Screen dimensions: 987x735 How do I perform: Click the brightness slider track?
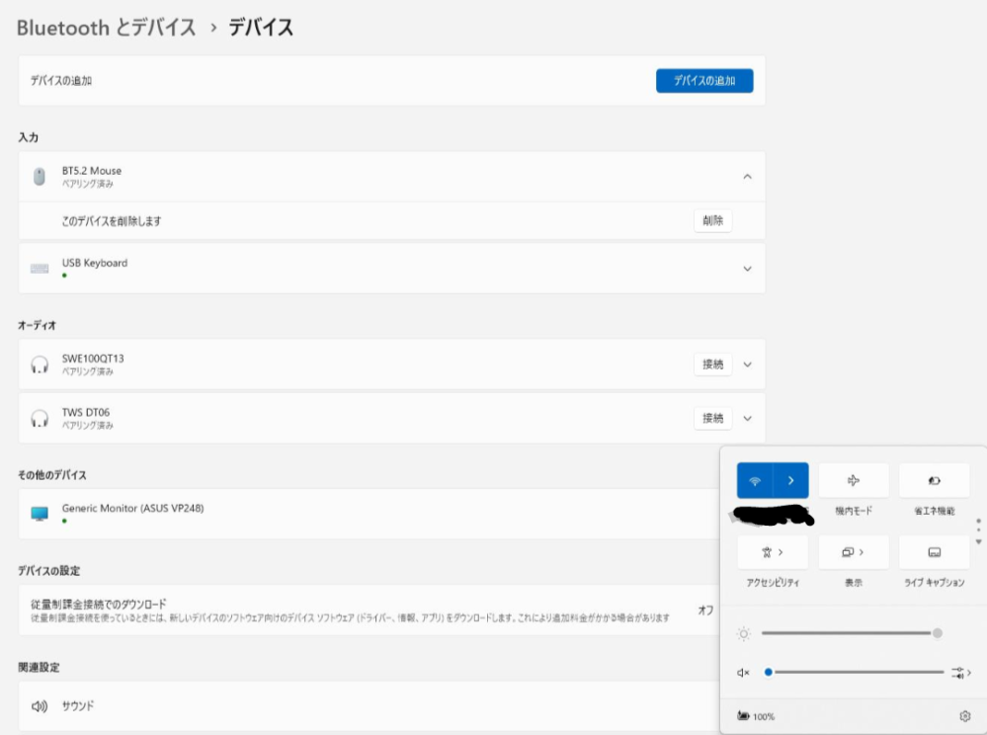point(845,632)
